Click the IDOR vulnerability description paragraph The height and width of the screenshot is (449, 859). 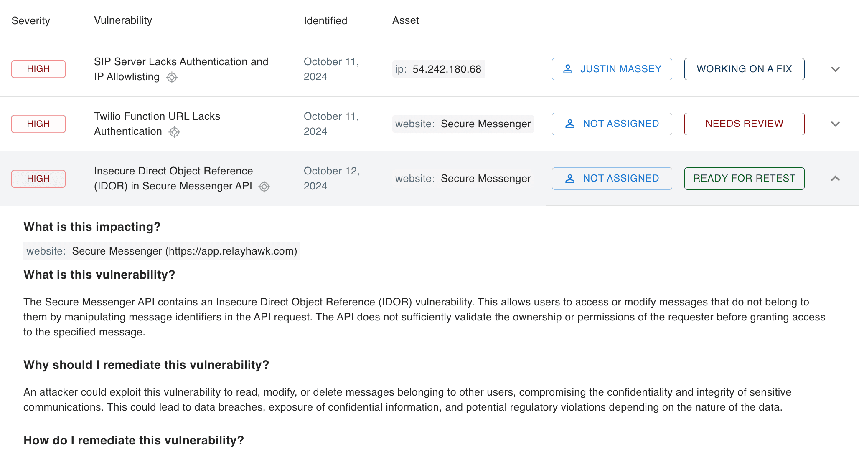click(x=424, y=317)
